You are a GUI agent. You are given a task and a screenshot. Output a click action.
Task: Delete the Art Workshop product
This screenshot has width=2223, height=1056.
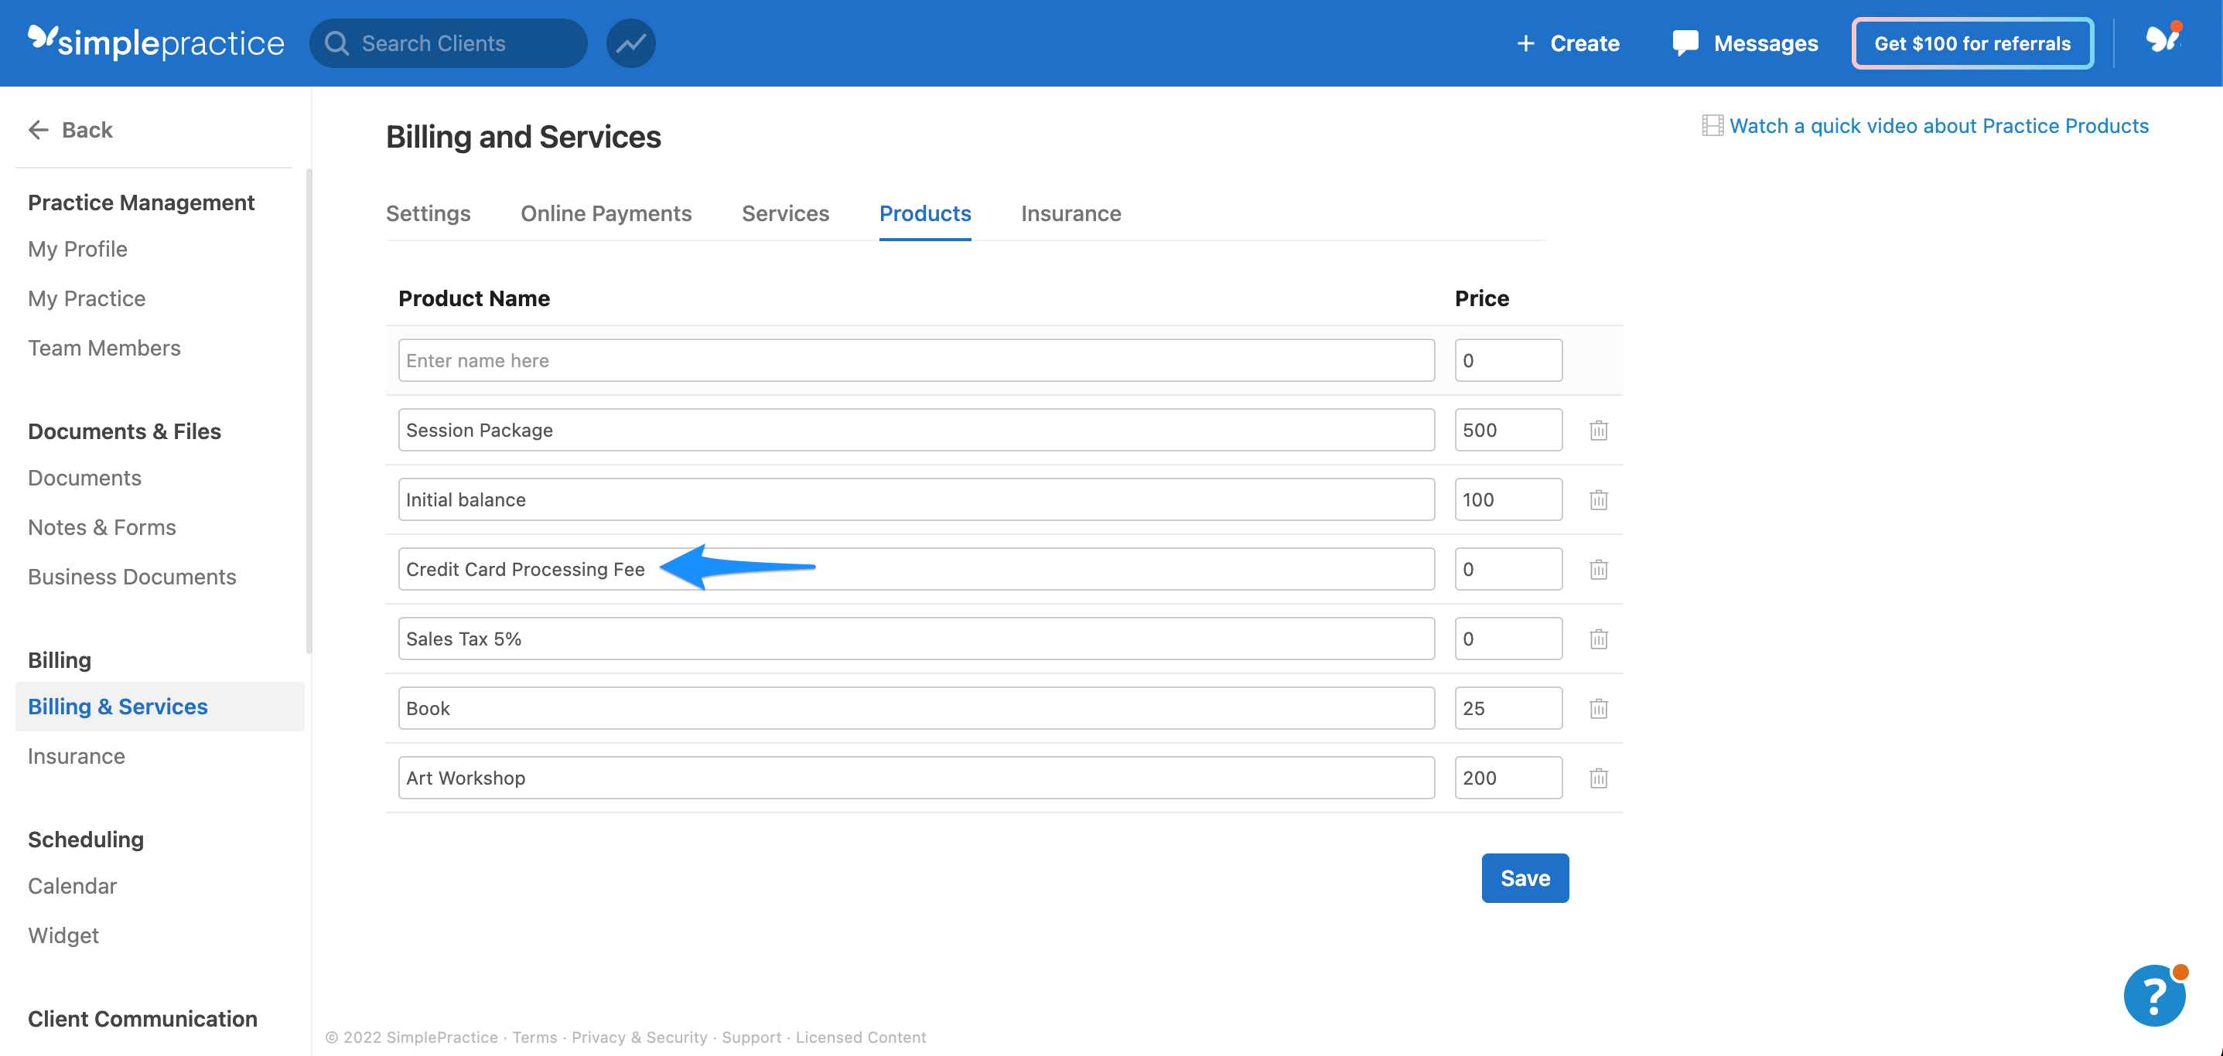click(1597, 778)
